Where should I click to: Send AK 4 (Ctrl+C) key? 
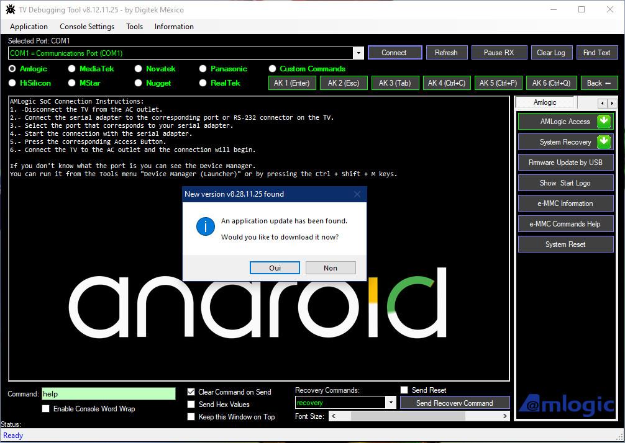(447, 83)
